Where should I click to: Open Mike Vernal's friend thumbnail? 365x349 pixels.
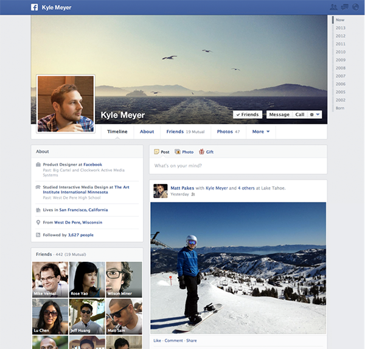[x=50, y=280]
